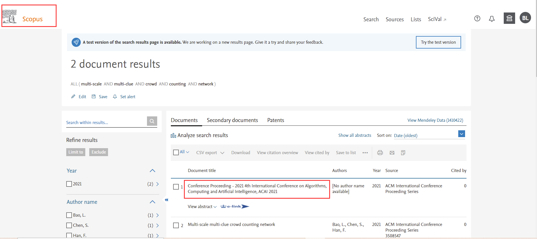This screenshot has width=537, height=239.
Task: Open the Search menu item
Action: 371,19
